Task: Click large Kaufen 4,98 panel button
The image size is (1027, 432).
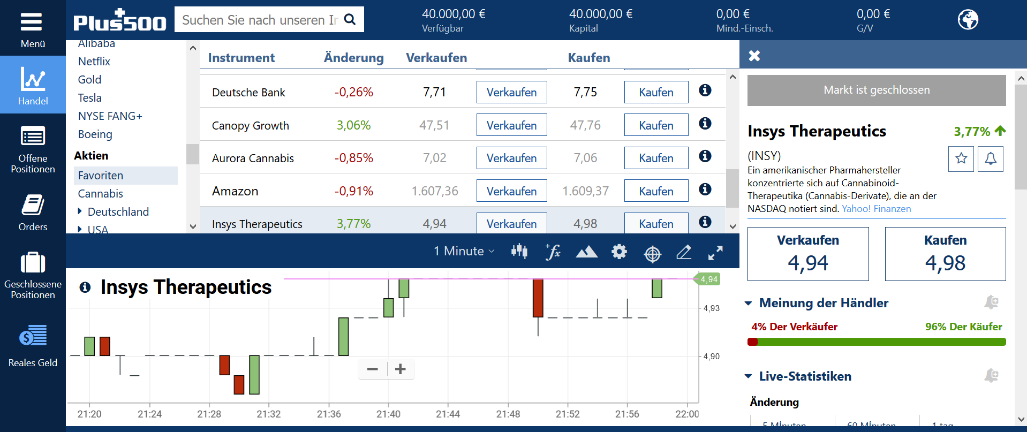Action: pyautogui.click(x=946, y=254)
